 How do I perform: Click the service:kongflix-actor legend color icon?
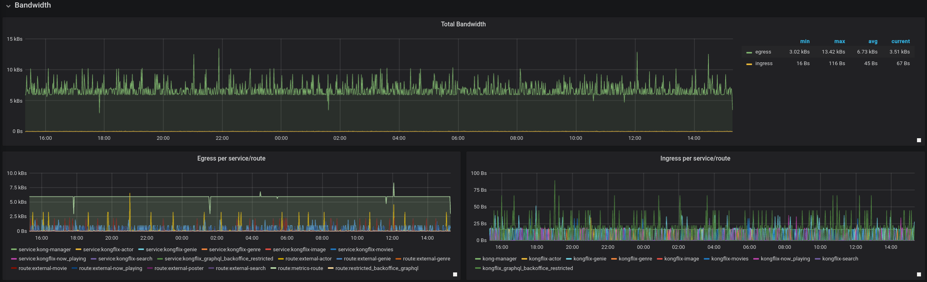[78, 250]
